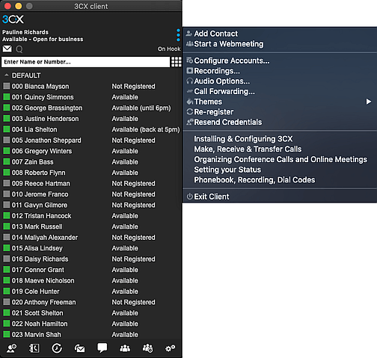Open the Chat bubble icon
377x358 pixels.
(x=102, y=348)
